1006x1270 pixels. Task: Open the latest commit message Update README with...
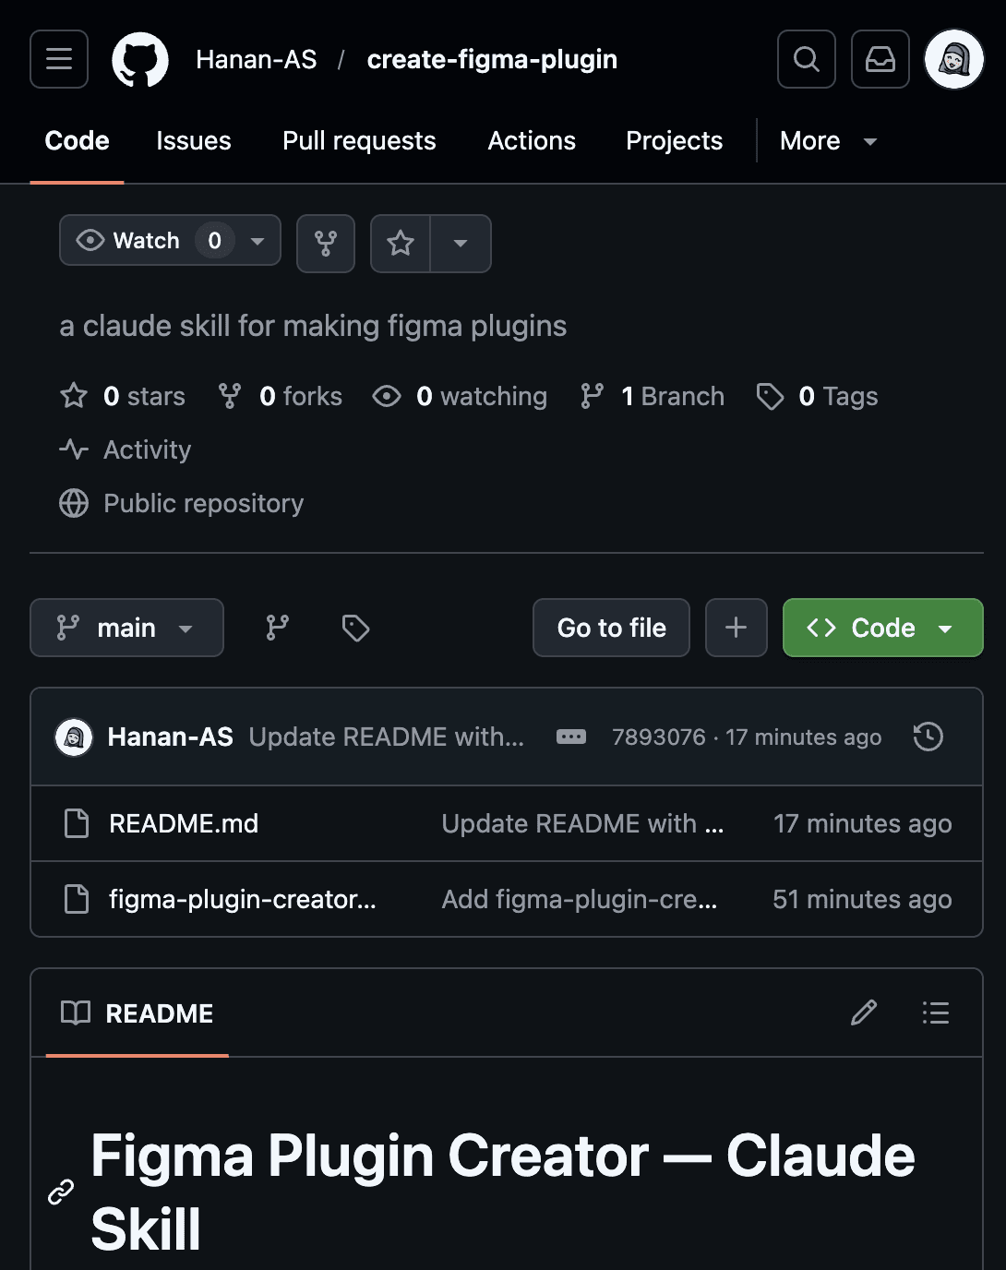click(387, 737)
